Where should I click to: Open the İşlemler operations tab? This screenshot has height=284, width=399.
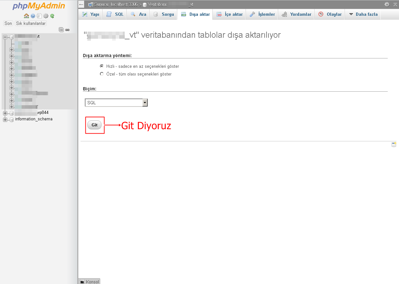pyautogui.click(x=262, y=14)
